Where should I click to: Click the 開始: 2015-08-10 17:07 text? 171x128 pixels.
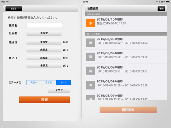pos(112,23)
